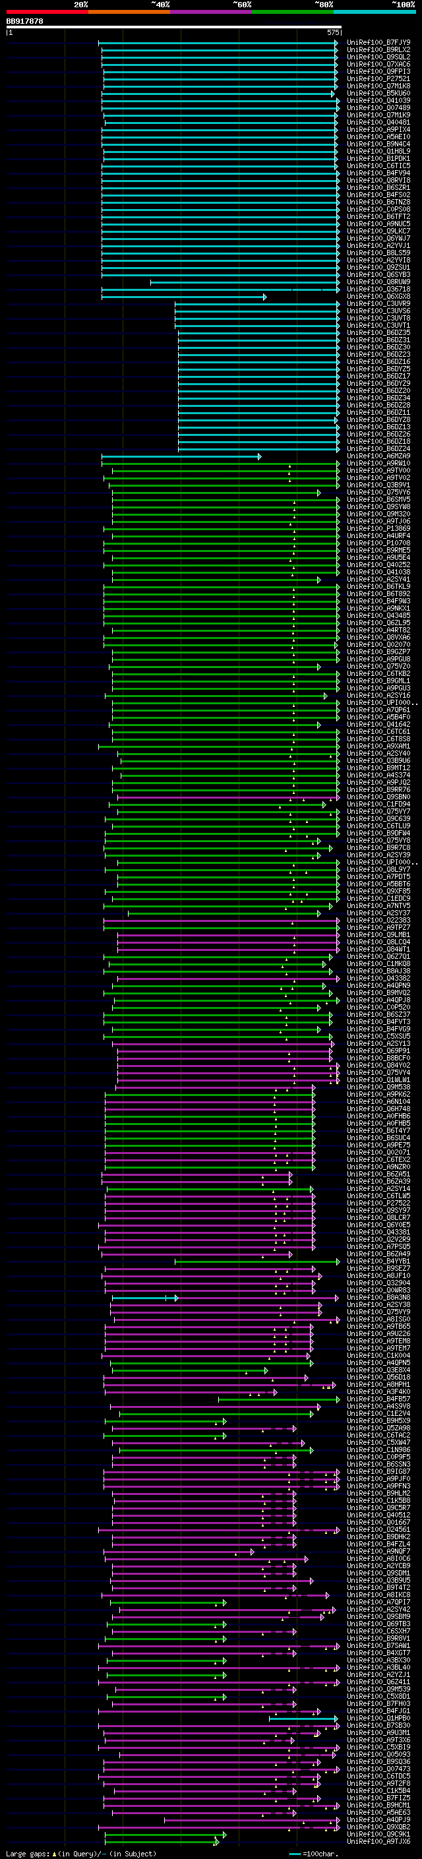Select the UniRef100_Q43485 label
This screenshot has width=422, height=1859.
[x=378, y=615]
